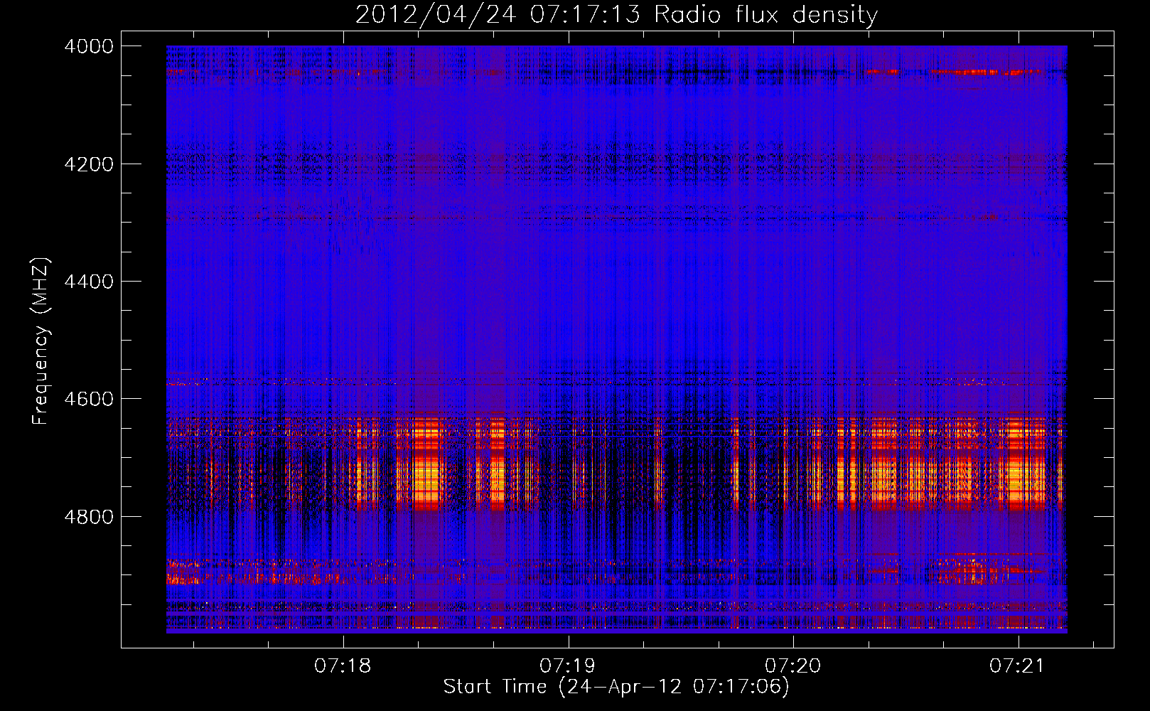Click the 07:19 time tick label
Image resolution: width=1150 pixels, height=711 pixels.
pos(568,665)
